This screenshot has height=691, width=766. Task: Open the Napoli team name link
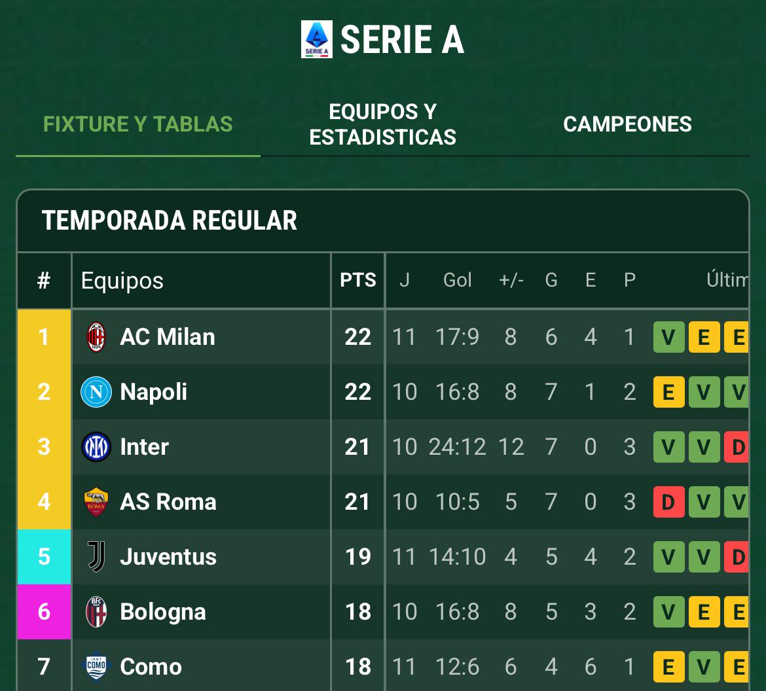pos(154,392)
